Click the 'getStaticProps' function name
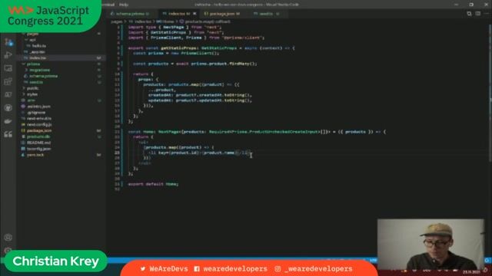Viewport: 492px width, 276px height. coord(178,48)
